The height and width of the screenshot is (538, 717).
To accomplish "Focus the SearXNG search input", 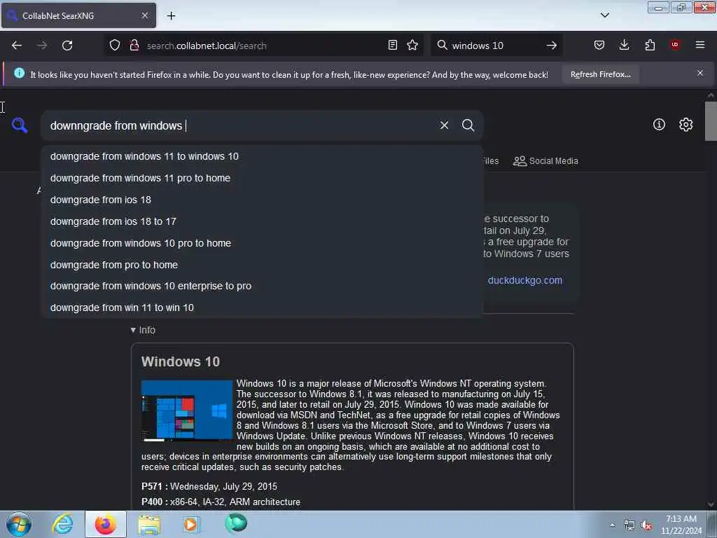I will (242, 125).
